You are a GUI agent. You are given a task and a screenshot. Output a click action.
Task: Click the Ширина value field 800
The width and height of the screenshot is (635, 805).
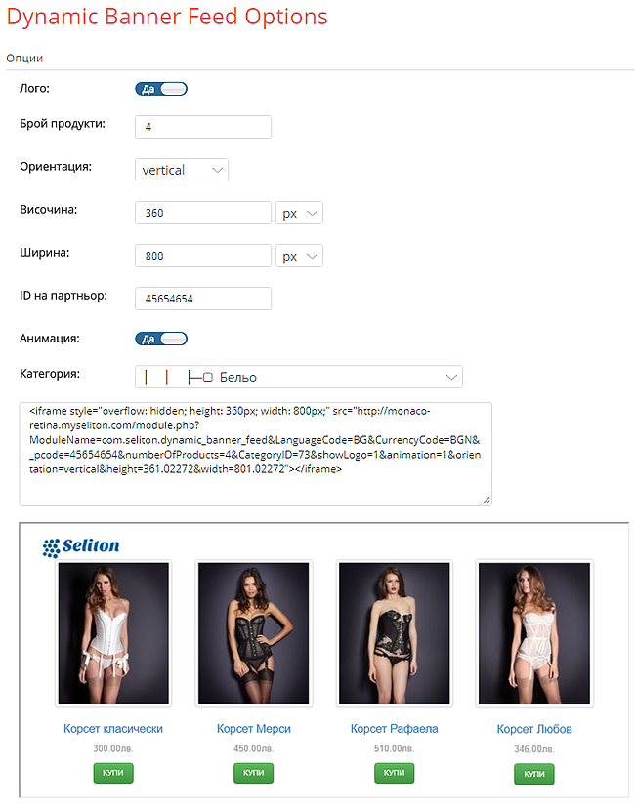[x=203, y=256]
